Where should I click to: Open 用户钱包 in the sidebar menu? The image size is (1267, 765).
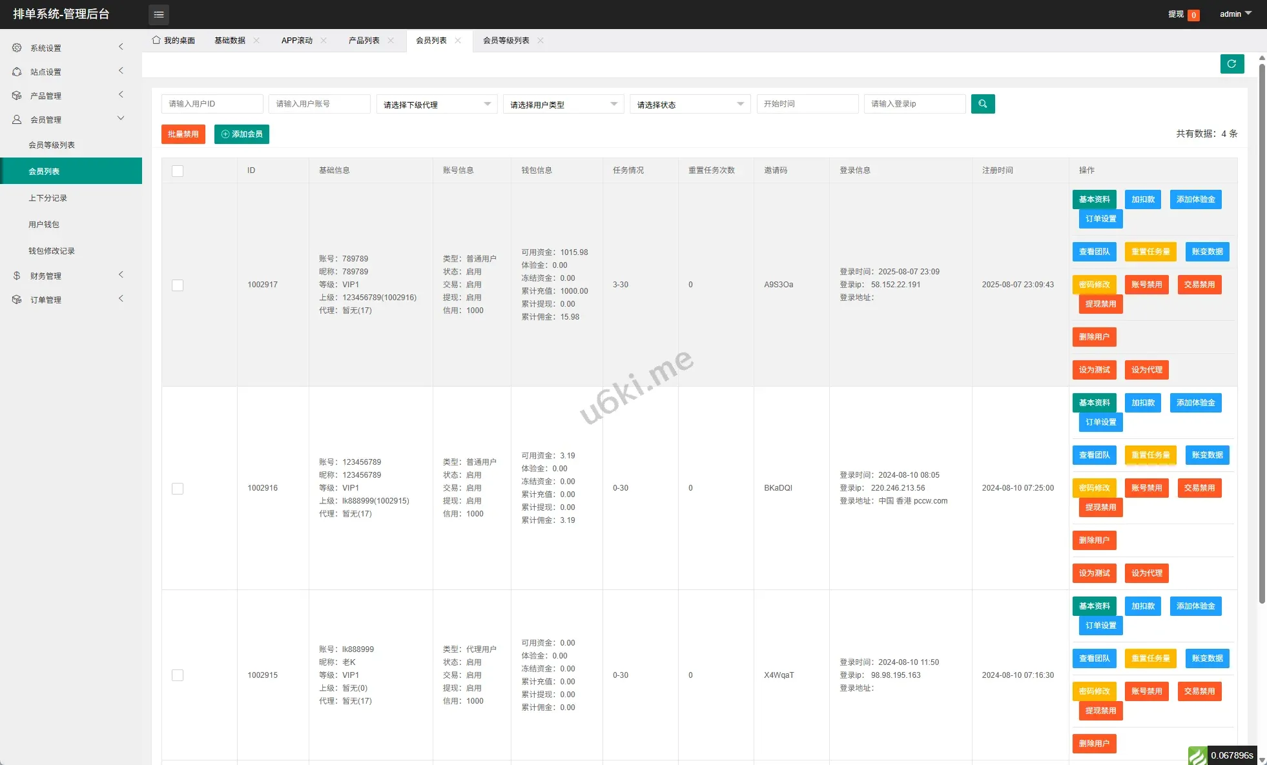[44, 225]
